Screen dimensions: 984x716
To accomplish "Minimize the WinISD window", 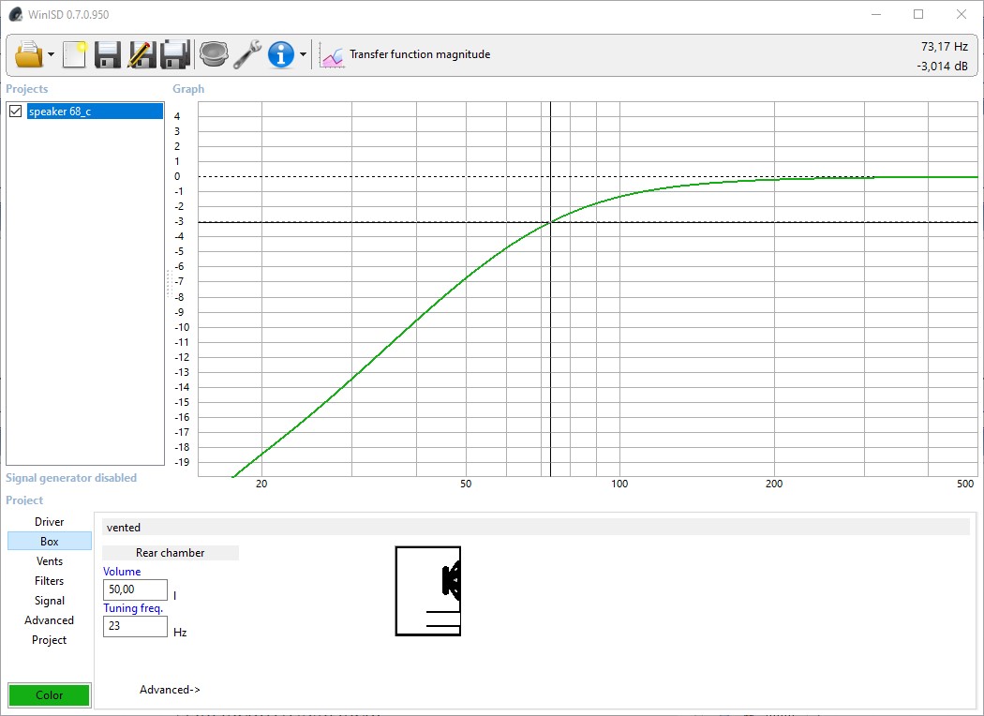I will [876, 14].
